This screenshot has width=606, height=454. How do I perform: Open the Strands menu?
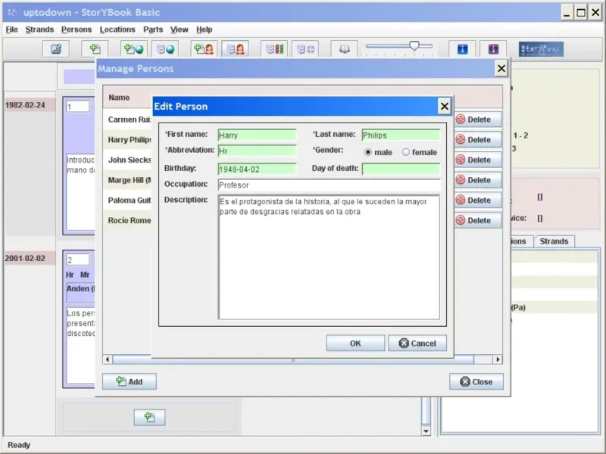(39, 30)
